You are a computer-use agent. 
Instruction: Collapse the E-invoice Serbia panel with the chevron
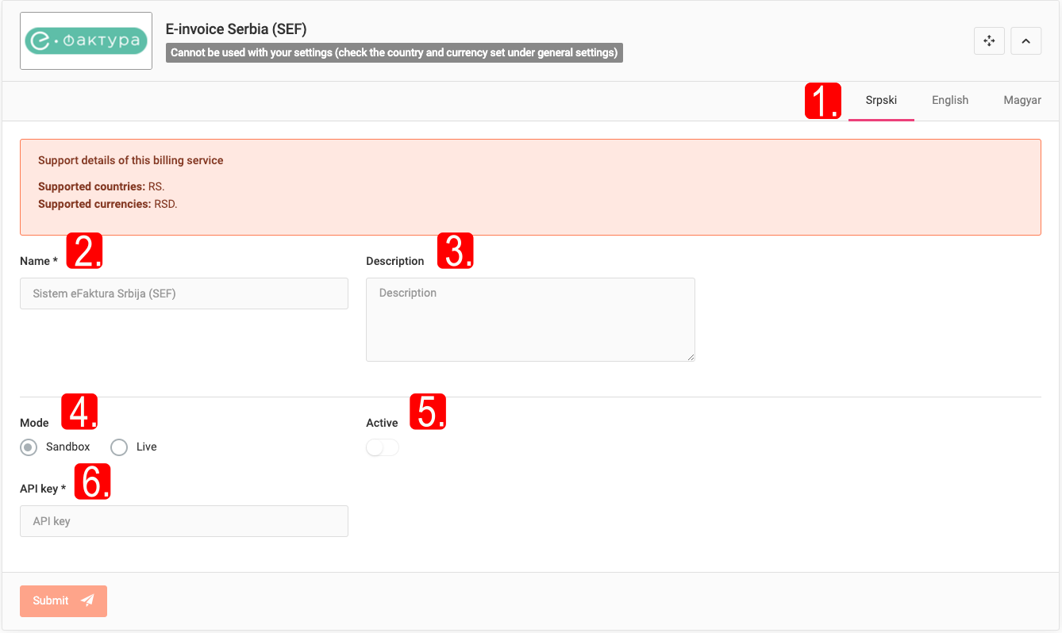(1025, 41)
